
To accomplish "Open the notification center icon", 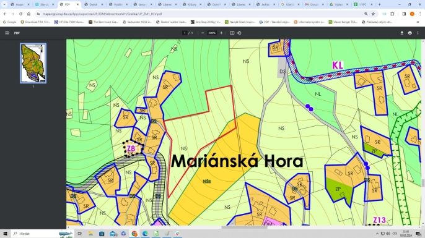I will tap(418, 234).
